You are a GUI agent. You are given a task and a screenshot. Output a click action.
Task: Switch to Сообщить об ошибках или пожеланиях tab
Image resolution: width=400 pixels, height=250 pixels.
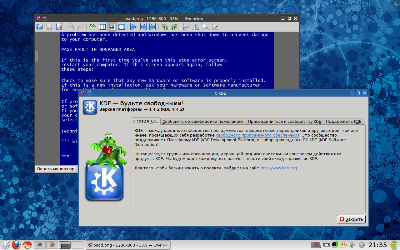click(x=203, y=122)
